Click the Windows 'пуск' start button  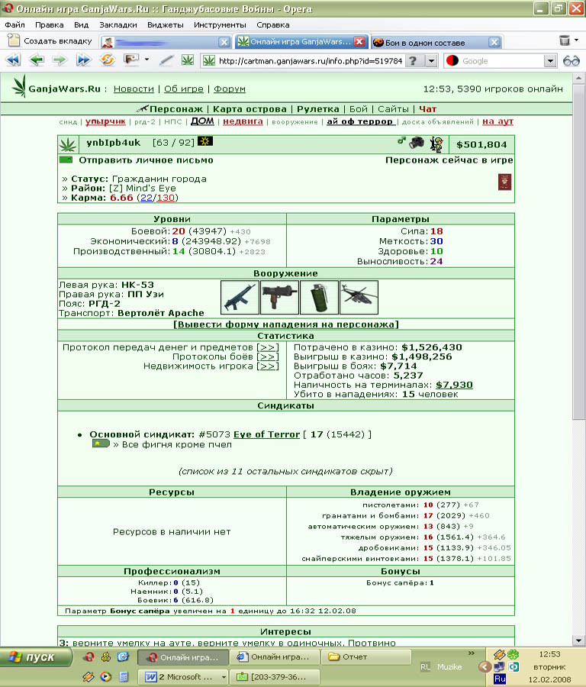(x=35, y=656)
